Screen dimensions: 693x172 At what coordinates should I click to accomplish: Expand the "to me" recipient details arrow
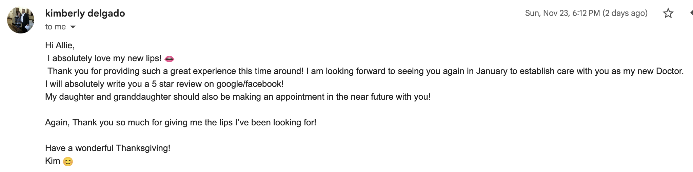click(73, 27)
